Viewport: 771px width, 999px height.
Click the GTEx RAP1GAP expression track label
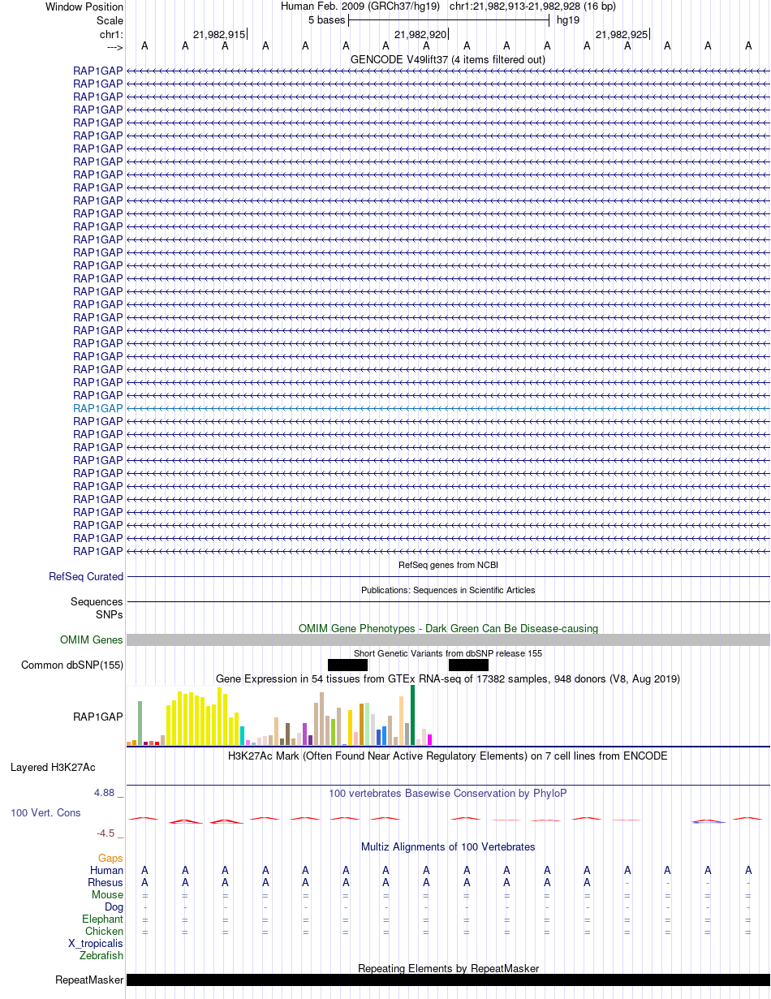pos(98,717)
